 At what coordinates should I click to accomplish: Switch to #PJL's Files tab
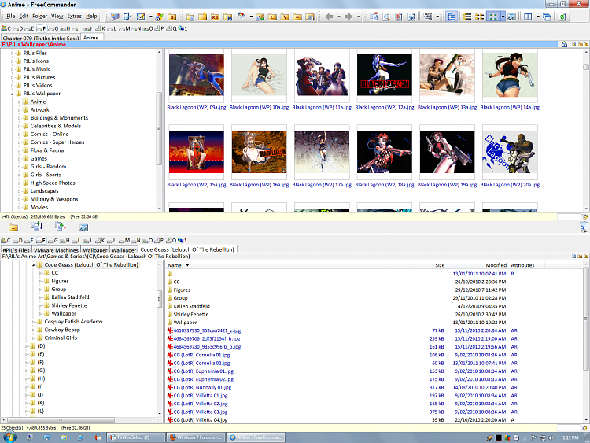[17, 250]
